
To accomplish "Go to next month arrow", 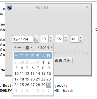I will pos(31,47).
